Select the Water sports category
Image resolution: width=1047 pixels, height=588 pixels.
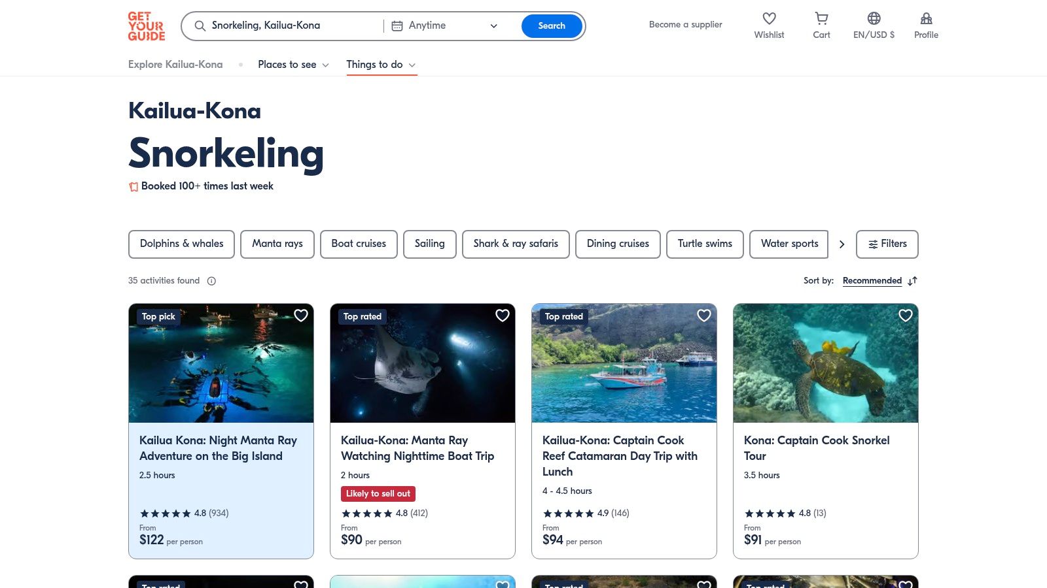[x=789, y=244]
